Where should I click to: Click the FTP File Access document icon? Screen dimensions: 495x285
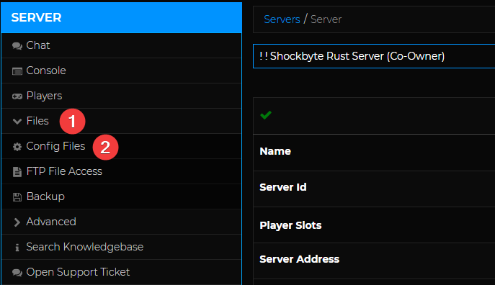(17, 172)
